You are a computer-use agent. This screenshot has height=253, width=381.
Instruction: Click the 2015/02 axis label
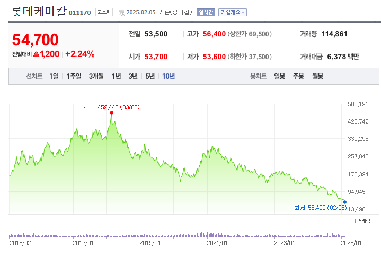tap(20, 243)
